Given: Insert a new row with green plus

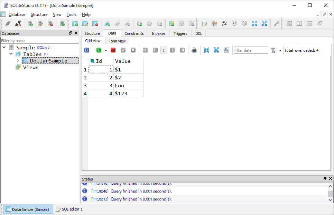Looking at the screenshot, I should tap(99, 50).
